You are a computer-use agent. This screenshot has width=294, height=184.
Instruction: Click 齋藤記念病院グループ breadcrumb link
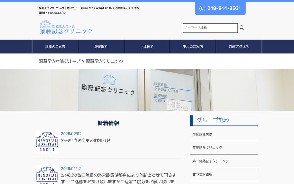click(60, 61)
